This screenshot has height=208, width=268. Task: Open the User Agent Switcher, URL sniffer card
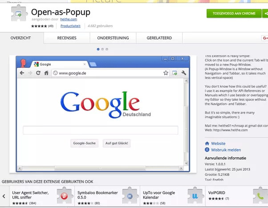(42, 196)
